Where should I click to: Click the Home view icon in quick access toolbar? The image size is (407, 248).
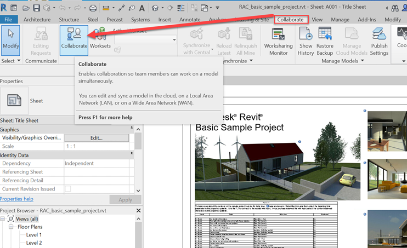pyautogui.click(x=14, y=8)
